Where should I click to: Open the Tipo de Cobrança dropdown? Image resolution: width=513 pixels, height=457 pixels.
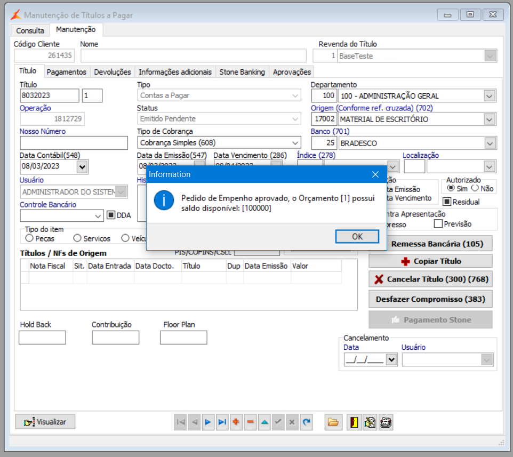(295, 143)
